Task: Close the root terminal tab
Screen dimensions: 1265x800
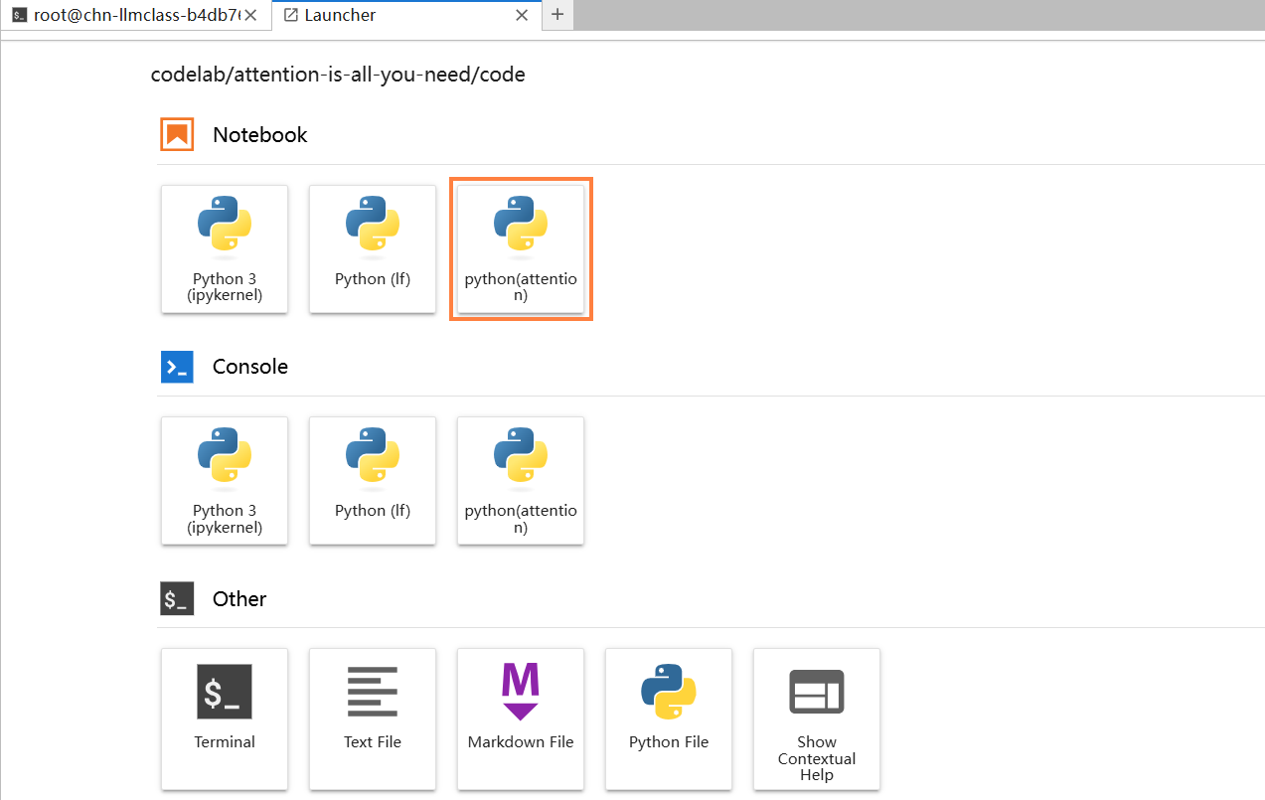Action: [251, 16]
